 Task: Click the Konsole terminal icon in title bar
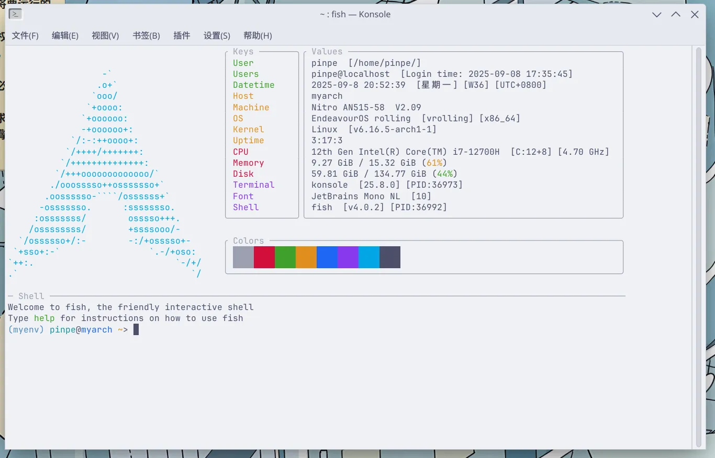pyautogui.click(x=15, y=15)
